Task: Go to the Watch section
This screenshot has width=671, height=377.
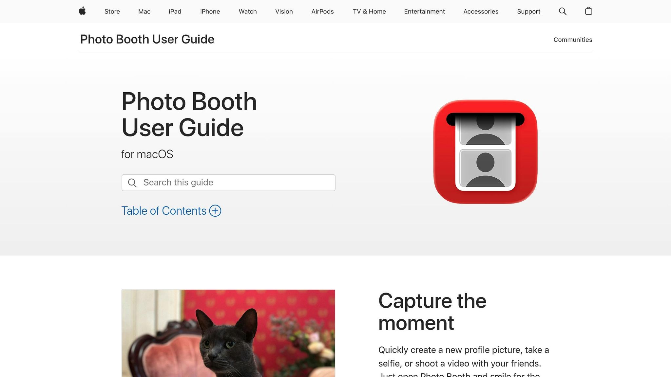Action: [248, 11]
